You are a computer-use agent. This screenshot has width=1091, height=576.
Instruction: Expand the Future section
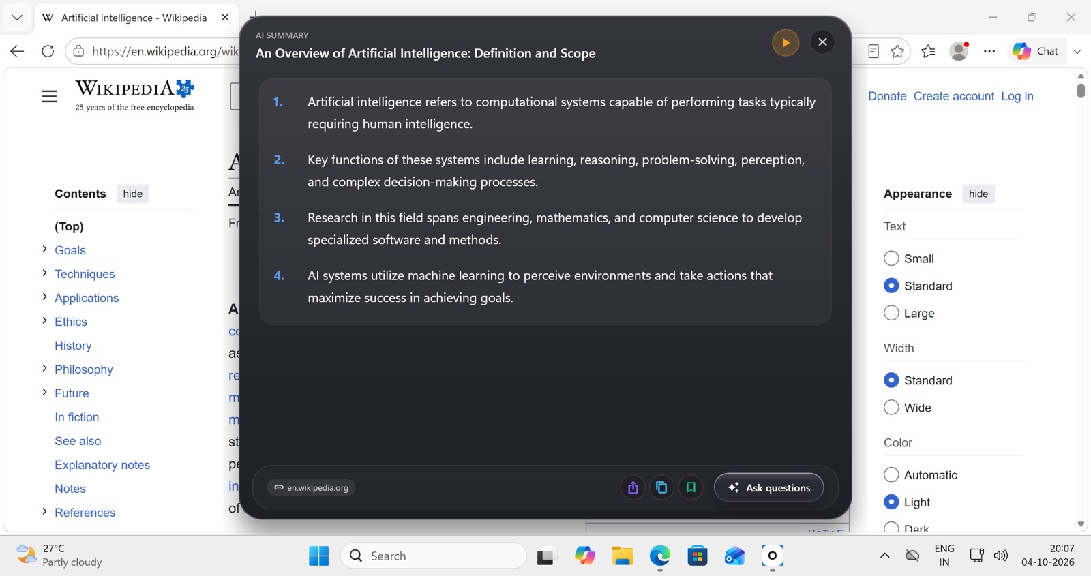pos(44,393)
